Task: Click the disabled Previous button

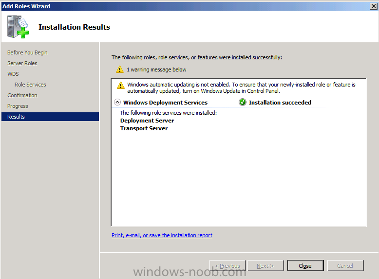Action: pos(227,265)
